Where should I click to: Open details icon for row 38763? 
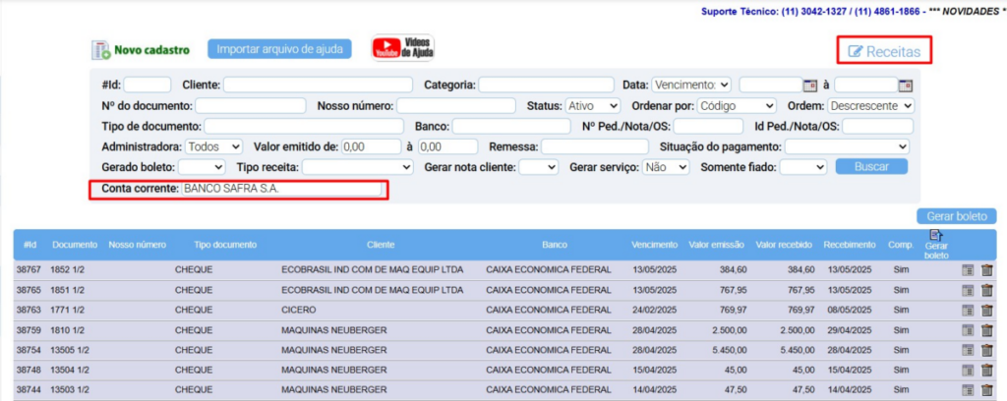click(968, 311)
